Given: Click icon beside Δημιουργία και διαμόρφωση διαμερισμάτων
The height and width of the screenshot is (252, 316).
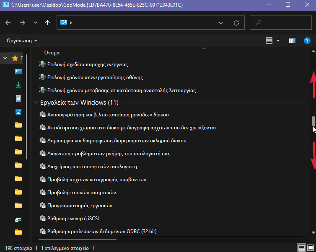Looking at the screenshot, I should pos(42,141).
